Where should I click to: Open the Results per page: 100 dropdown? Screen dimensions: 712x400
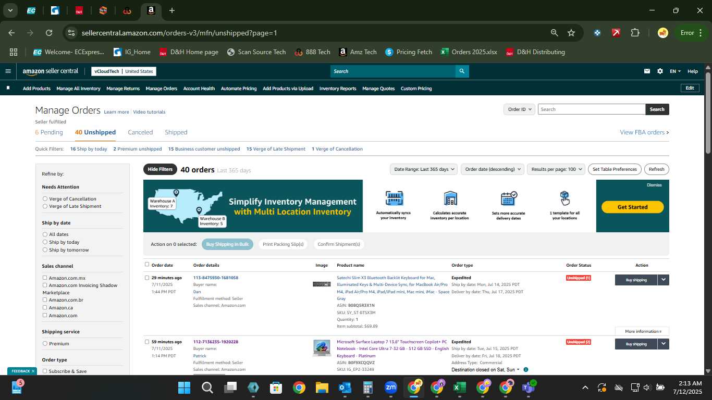tap(556, 169)
